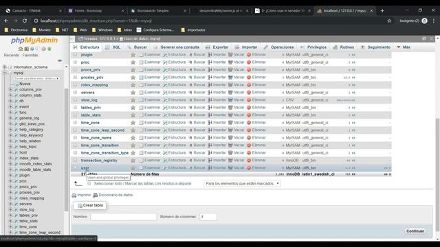Click Examinar icon for proc table
440x247 pixels.
click(141, 62)
